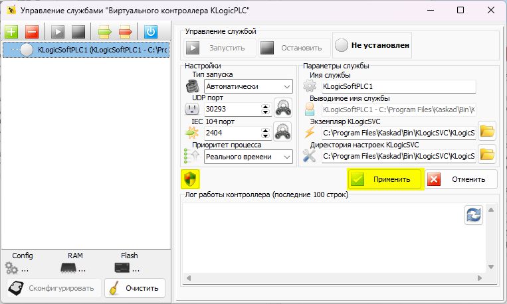Increase IEC 104 port with up arrow
507x304 pixels.
(266, 130)
